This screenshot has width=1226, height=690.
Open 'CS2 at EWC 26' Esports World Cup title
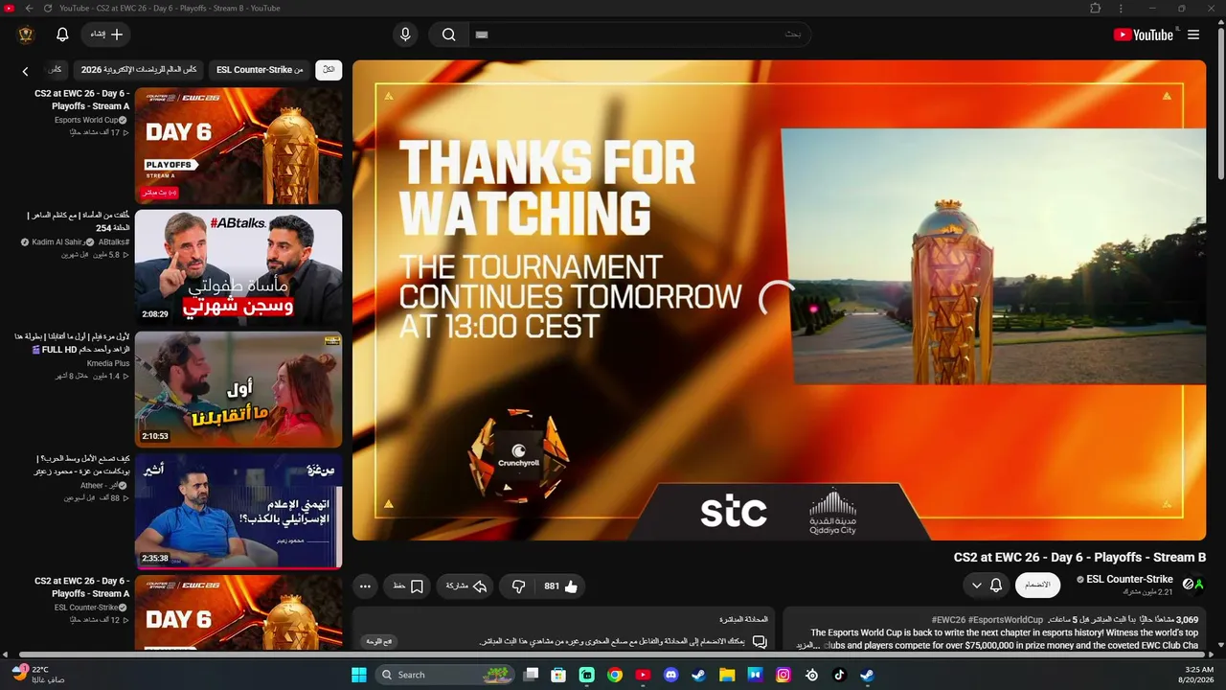pos(81,100)
